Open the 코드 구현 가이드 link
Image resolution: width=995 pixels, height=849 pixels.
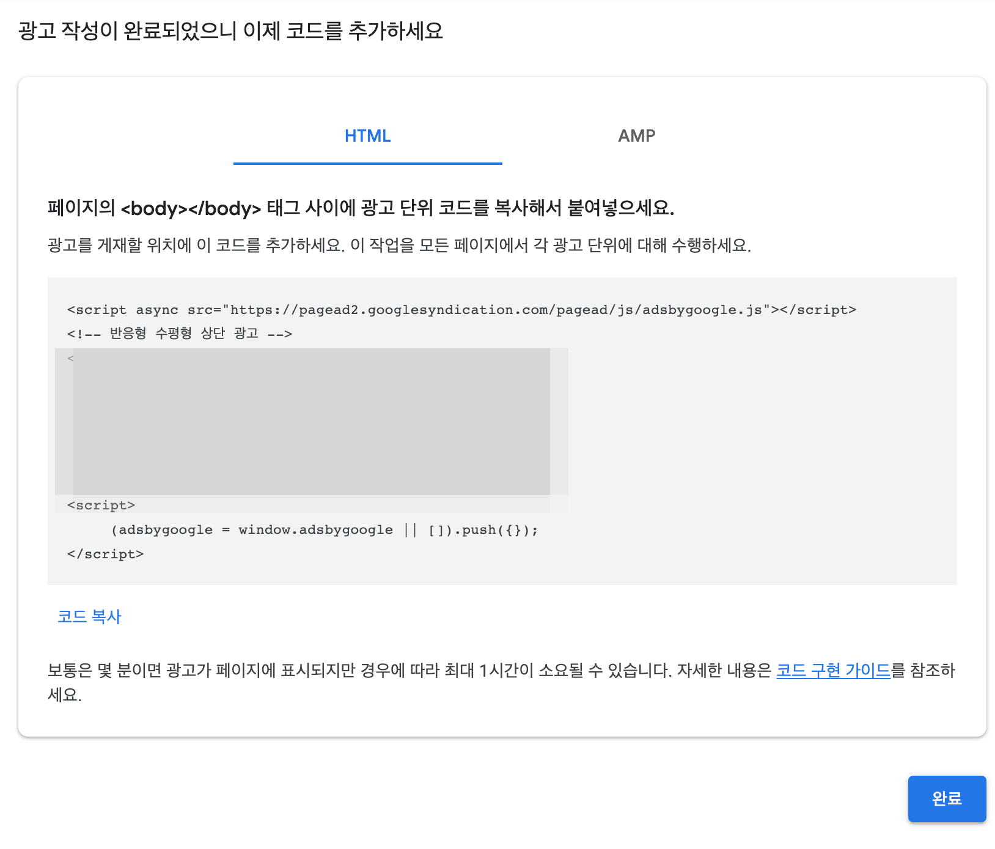point(833,670)
